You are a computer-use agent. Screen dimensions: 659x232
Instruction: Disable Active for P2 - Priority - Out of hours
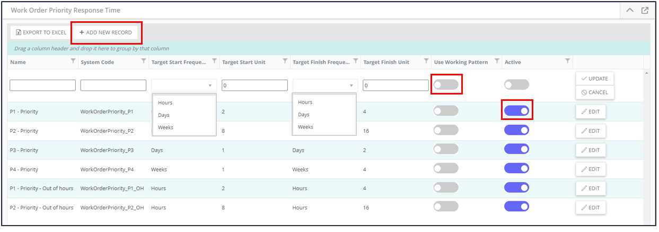click(x=516, y=207)
